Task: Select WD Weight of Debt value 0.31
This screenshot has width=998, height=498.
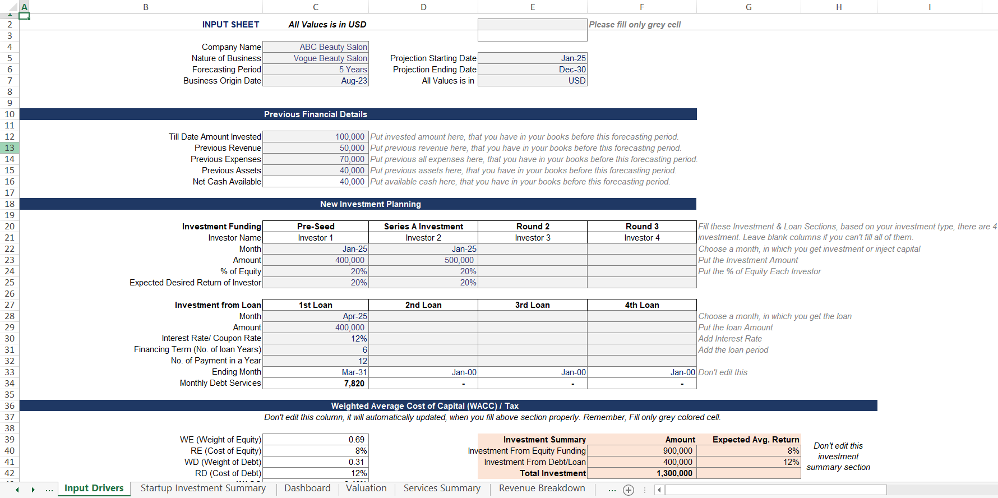Action: click(x=316, y=462)
